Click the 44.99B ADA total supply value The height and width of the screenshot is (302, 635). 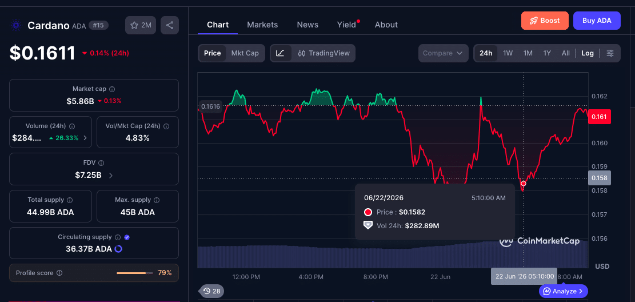[x=50, y=212]
